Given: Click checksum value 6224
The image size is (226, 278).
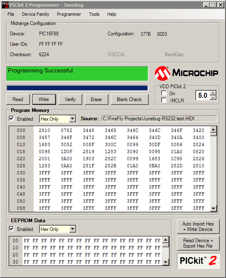Looking at the screenshot, I should click(x=44, y=55).
